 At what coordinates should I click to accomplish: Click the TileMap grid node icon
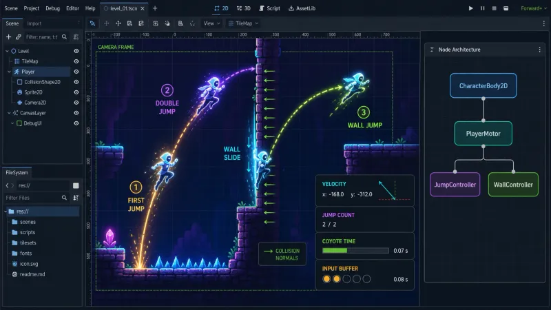pyautogui.click(x=17, y=61)
